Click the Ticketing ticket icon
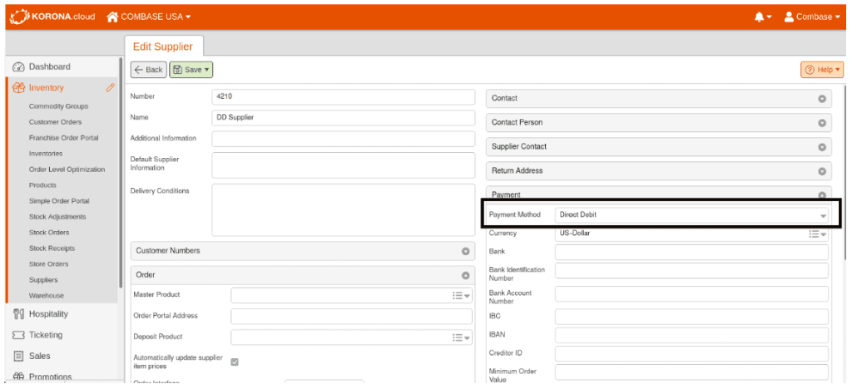The image size is (852, 389). 18,335
